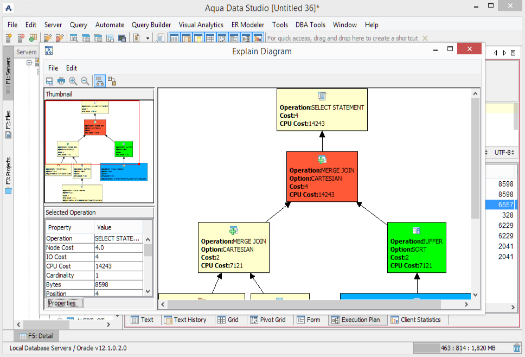Open the UTF-8 encoding dropdown
Image resolution: width=525 pixels, height=357 pixels.
pyautogui.click(x=504, y=152)
